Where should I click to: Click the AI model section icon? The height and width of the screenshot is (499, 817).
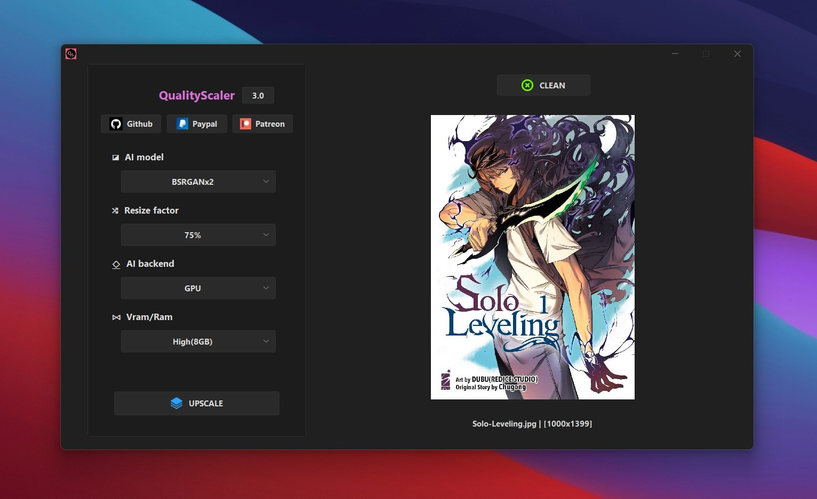(116, 158)
